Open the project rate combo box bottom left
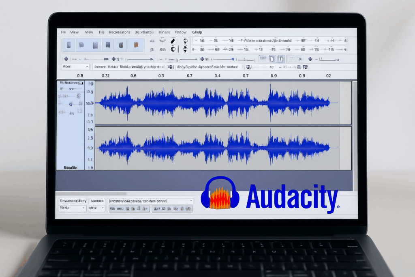The image size is (415, 277). pos(73,208)
